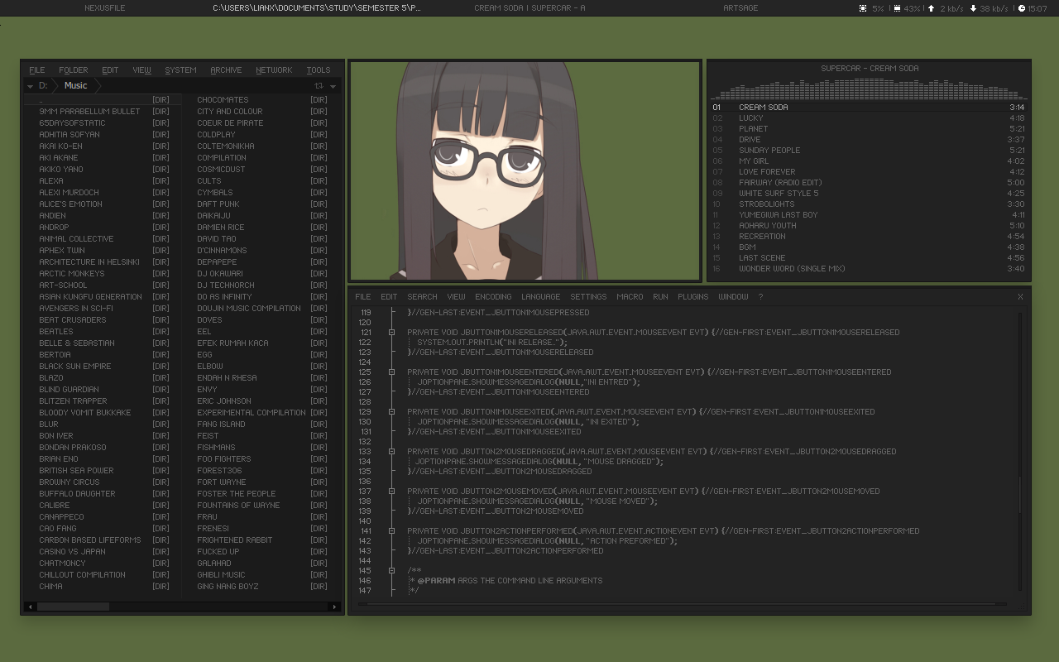Switch to C:\USERS\LIANX document window in taskbar
The image size is (1059, 662).
[x=317, y=8]
